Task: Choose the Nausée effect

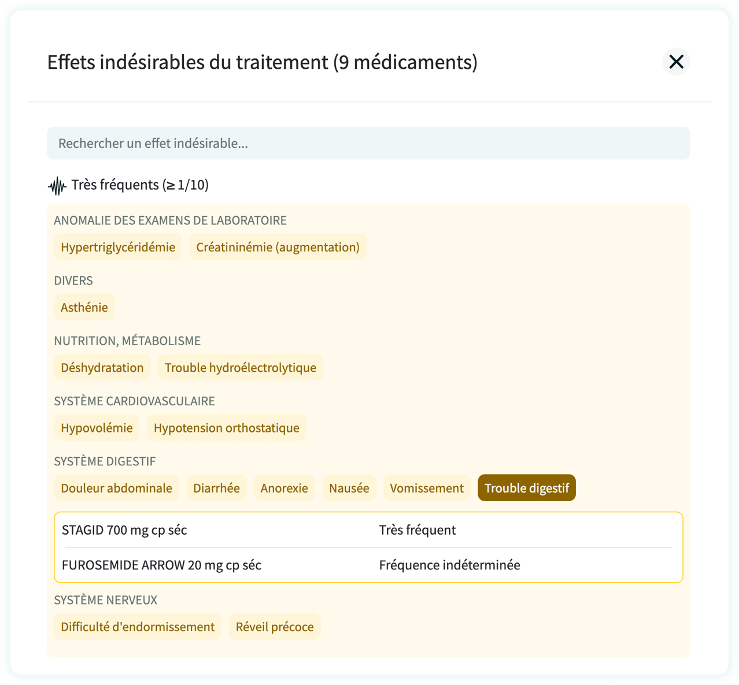Action: tap(349, 488)
